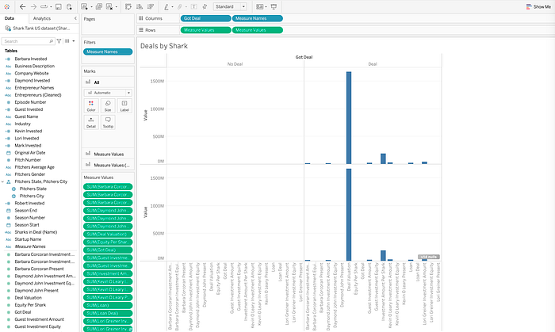The image size is (555, 332).
Task: Switch to the Analytics tab
Action: coord(42,18)
